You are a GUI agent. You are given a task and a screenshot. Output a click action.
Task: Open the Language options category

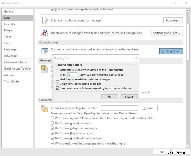[x=17, y=49]
